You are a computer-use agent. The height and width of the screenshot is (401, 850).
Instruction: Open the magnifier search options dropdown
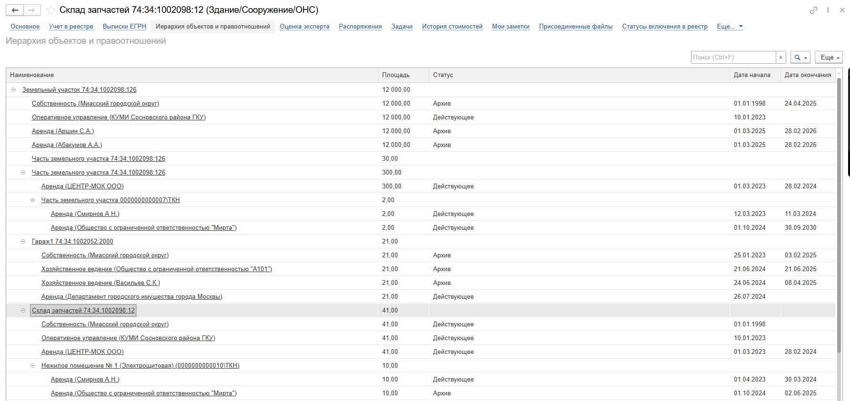(x=801, y=57)
